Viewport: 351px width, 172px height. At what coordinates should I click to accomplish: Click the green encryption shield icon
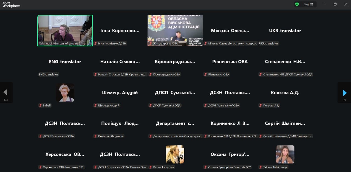coord(297,4)
